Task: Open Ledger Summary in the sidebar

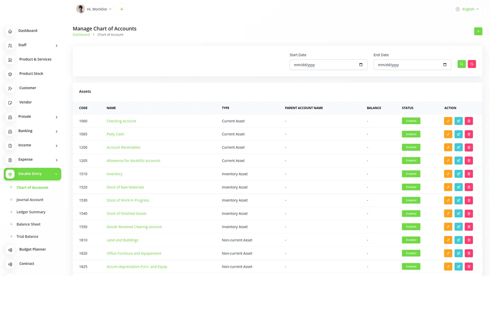Action: point(31,212)
